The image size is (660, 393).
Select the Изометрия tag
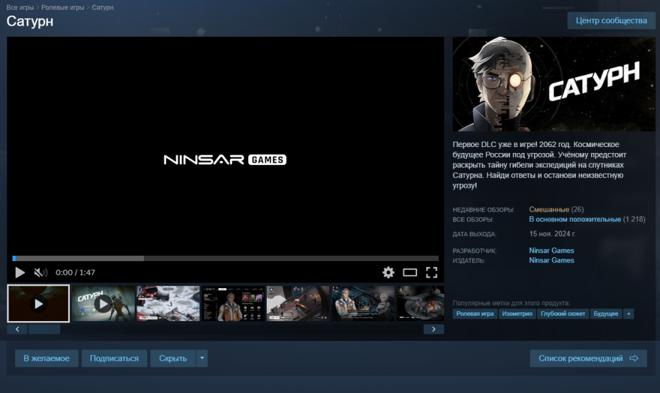click(517, 314)
